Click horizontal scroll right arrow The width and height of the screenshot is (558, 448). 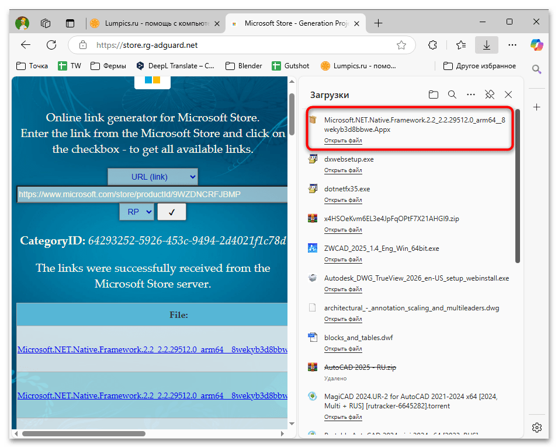282,433
